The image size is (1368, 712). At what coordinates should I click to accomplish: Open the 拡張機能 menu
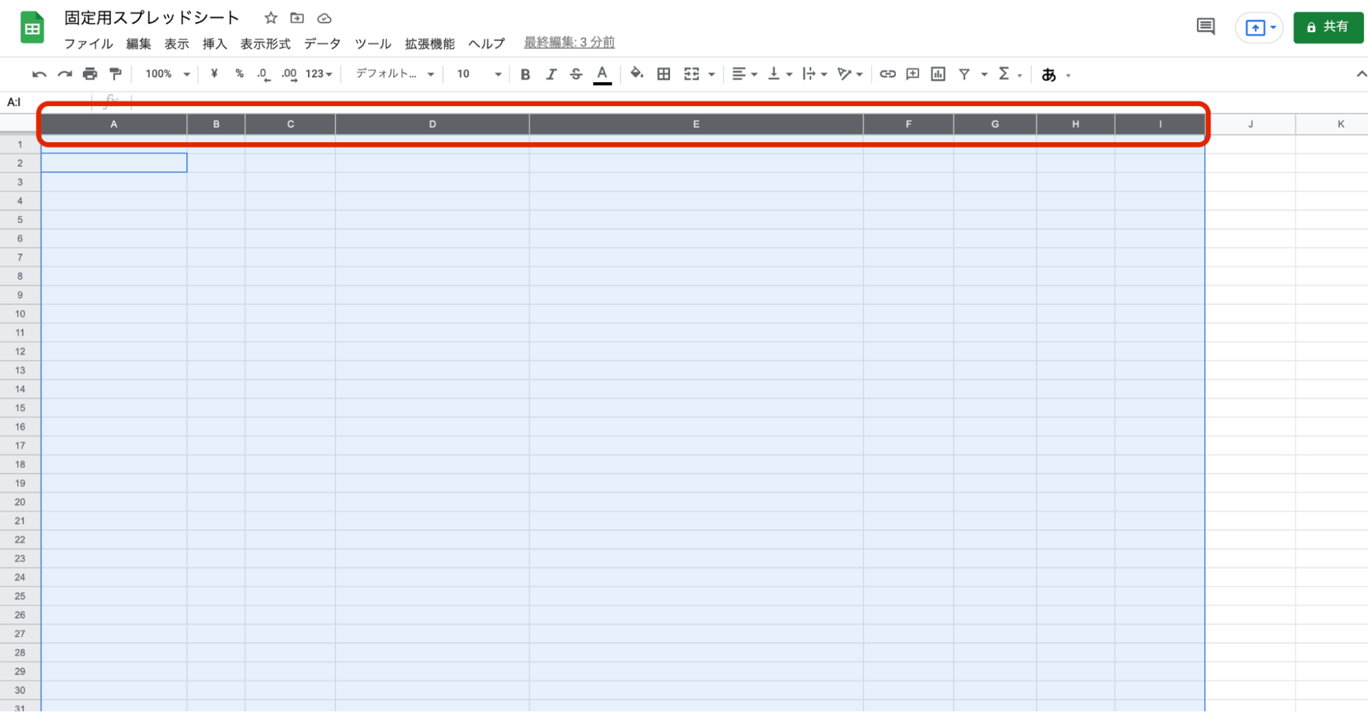(x=430, y=44)
